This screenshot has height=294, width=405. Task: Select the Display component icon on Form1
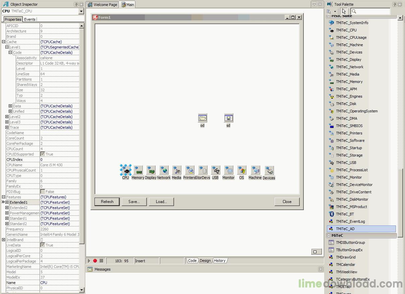click(x=151, y=170)
